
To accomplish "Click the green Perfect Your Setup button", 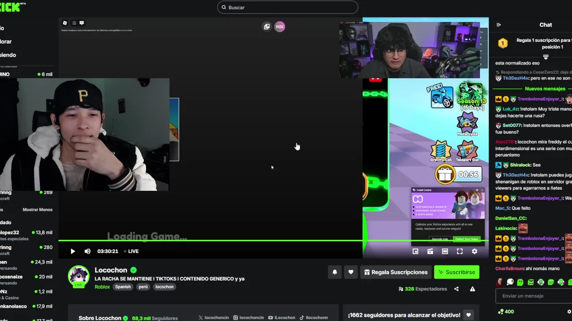I will [x=467, y=239].
